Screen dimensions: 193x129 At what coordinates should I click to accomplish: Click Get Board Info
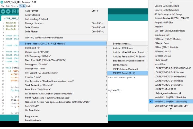click(63, 110)
